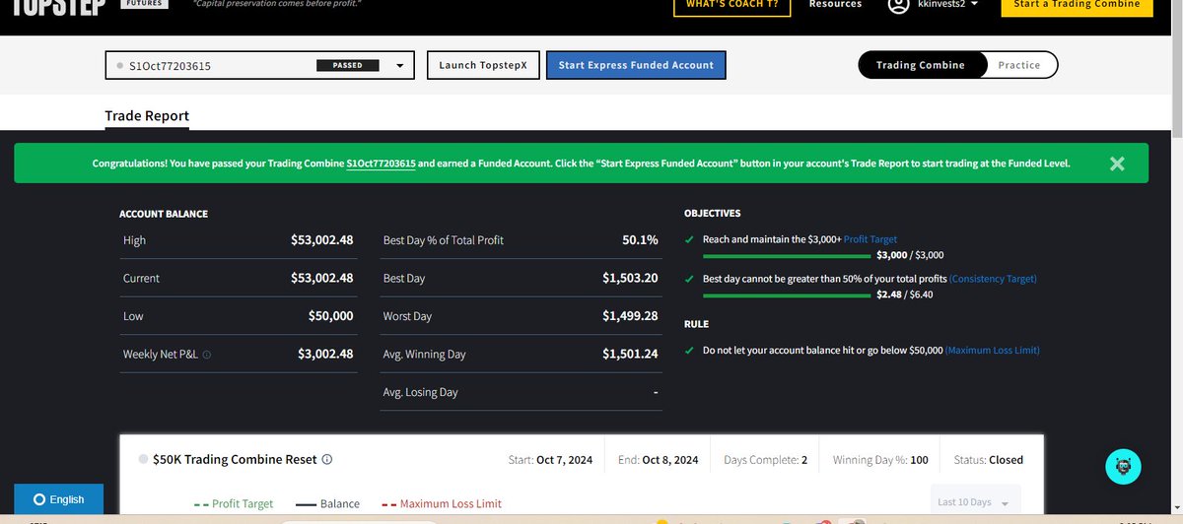Click the Current balance label
Viewport: 1183px width, 524px height.
tap(141, 279)
